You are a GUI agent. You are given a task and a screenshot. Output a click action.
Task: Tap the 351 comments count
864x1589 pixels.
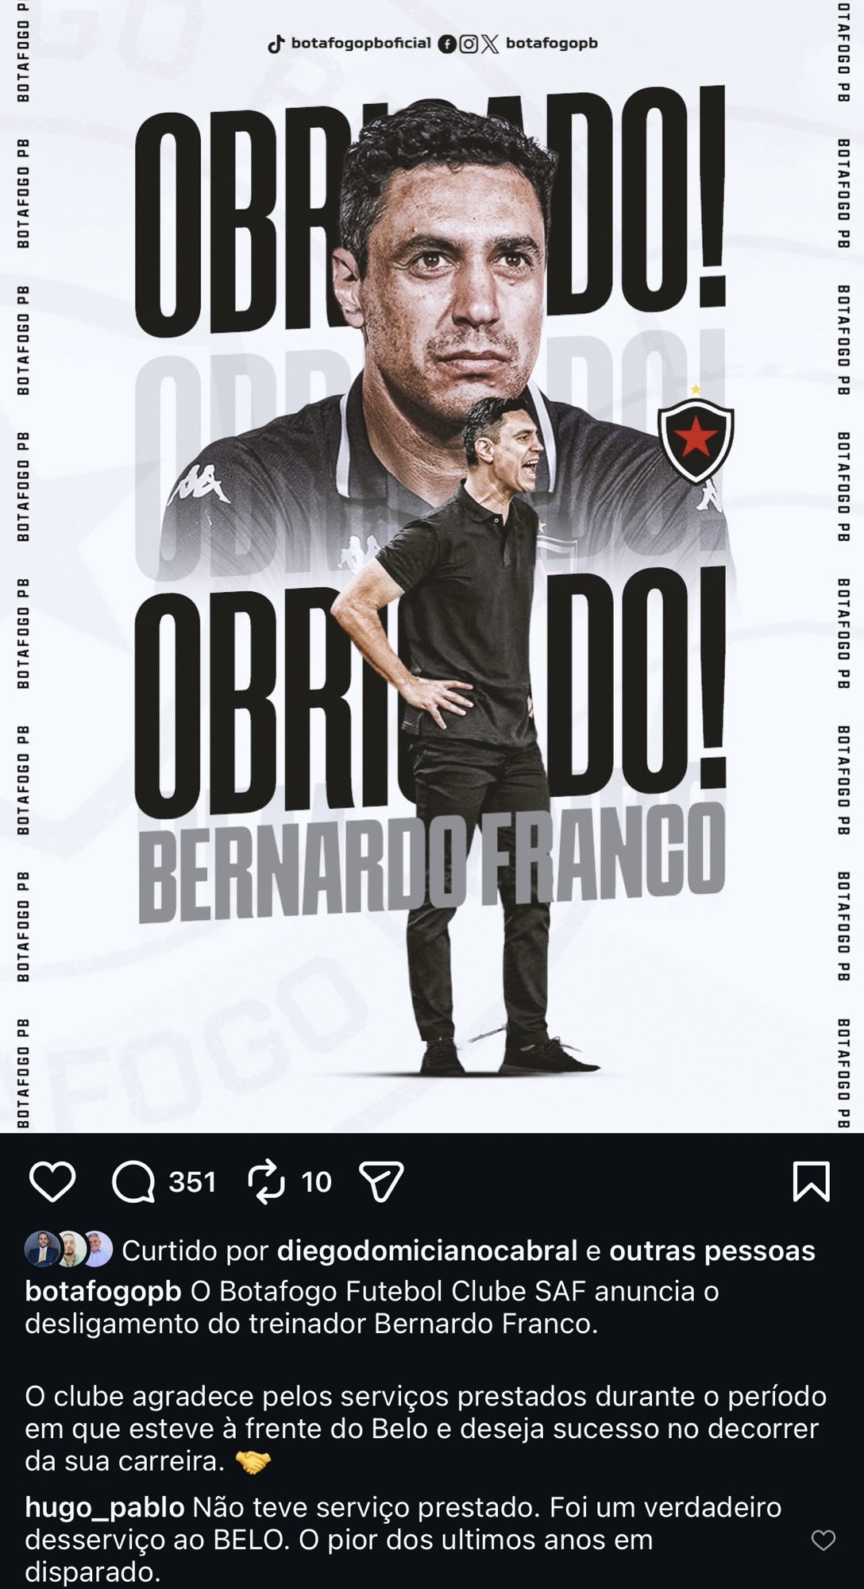192,1182
